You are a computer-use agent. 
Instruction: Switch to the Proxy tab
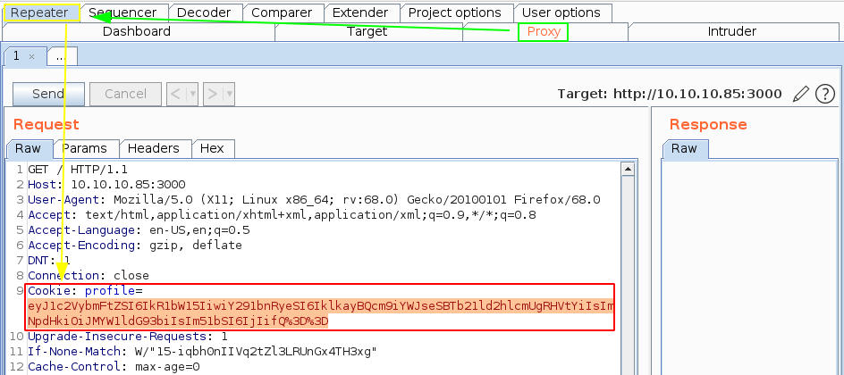(543, 32)
